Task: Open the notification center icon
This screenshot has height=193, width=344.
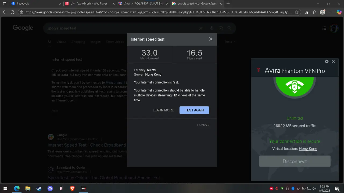Action: [337, 188]
